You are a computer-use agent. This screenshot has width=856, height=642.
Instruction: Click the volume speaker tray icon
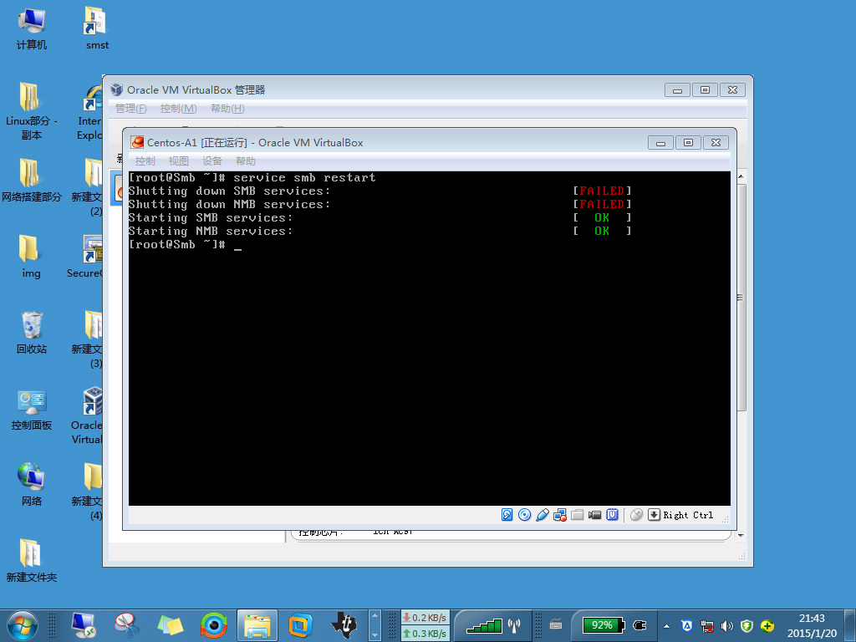coord(726,626)
